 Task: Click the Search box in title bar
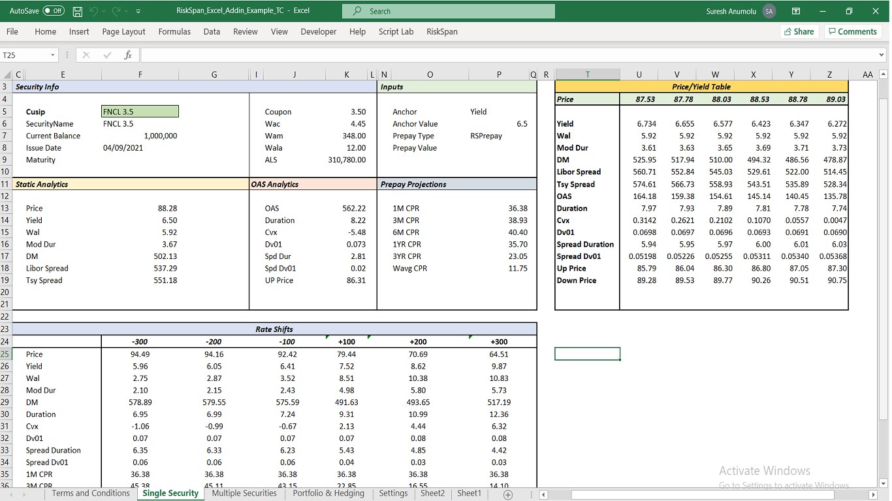pos(448,11)
